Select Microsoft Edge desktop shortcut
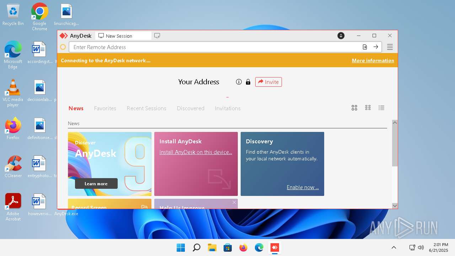This screenshot has height=256, width=455. (13, 55)
